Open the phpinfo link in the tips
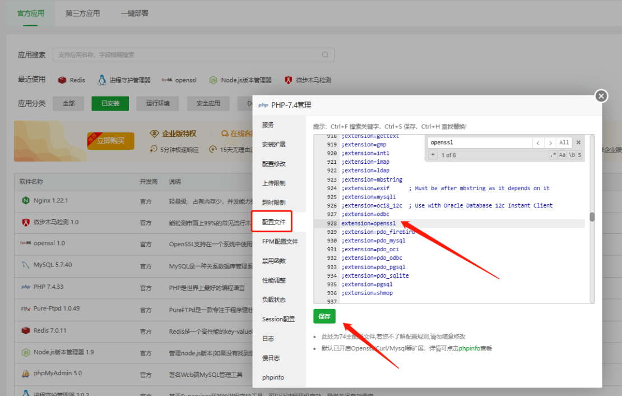Screen dimensions: 622x396 click(x=469, y=348)
